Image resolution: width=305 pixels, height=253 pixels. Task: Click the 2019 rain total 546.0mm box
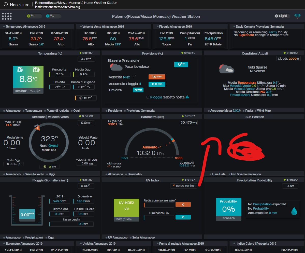pos(60,201)
